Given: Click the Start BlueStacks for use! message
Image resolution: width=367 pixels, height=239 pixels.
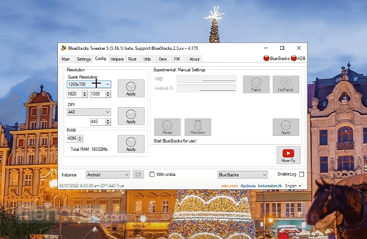Looking at the screenshot, I should tap(175, 141).
